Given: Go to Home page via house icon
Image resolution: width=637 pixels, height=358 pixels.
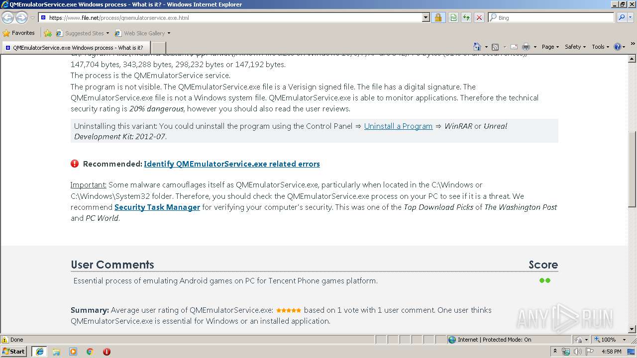Looking at the screenshot, I should pyautogui.click(x=477, y=47).
